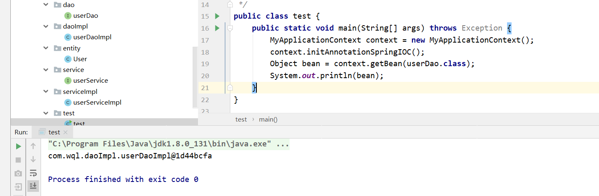
Task: Click the camera Dump Threads icon
Action: click(18, 173)
